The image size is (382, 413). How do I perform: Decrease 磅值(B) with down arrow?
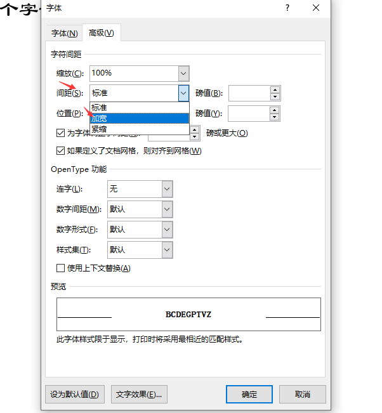click(x=275, y=96)
